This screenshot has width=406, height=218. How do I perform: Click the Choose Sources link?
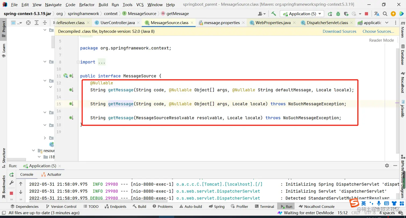[378, 31]
